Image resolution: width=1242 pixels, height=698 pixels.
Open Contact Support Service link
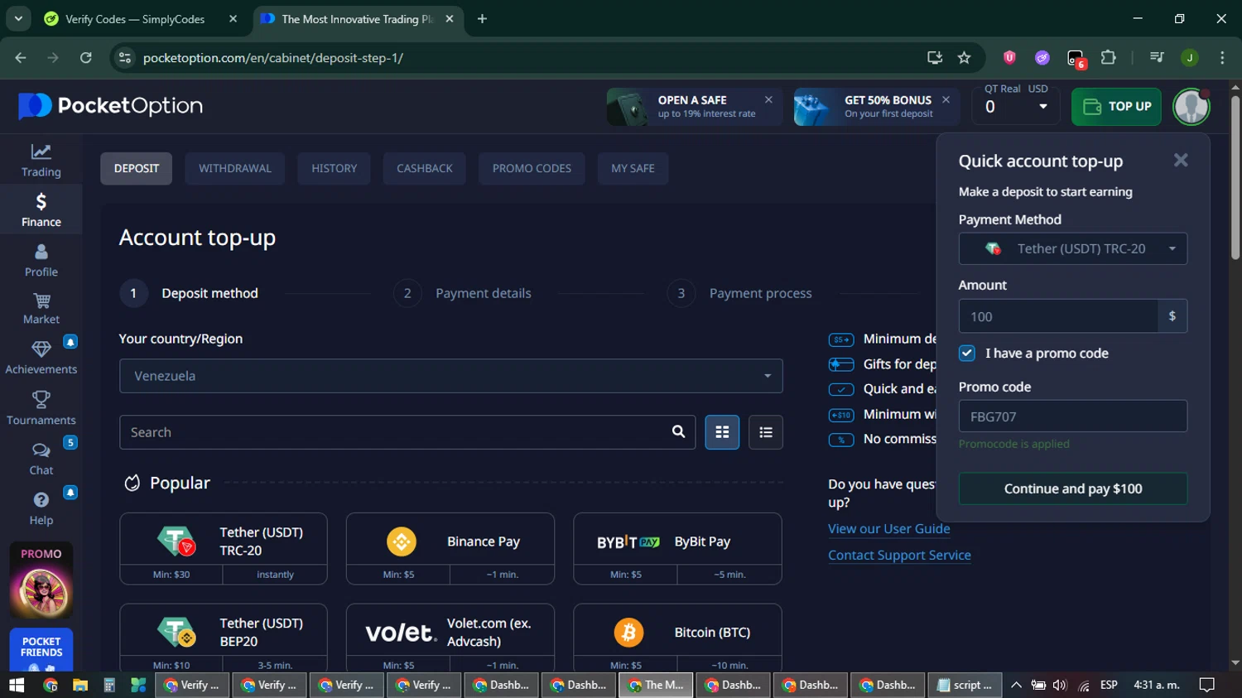(899, 555)
